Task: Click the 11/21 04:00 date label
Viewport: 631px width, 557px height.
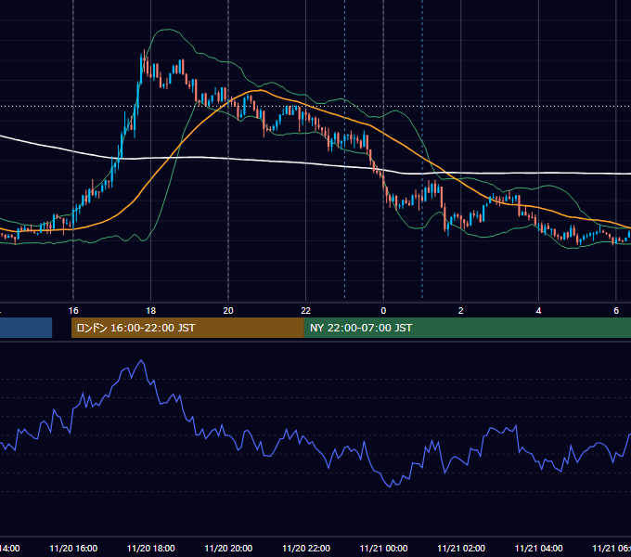Action: click(x=539, y=548)
